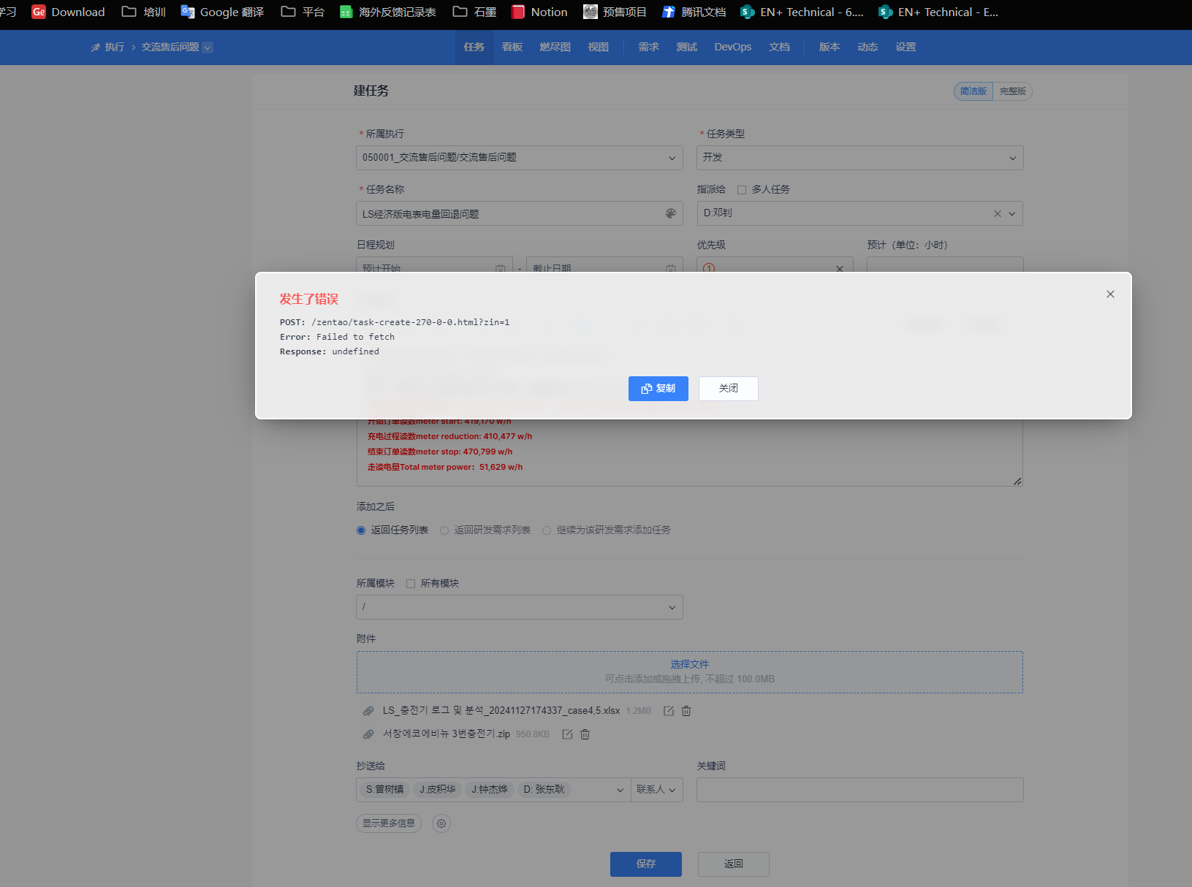
Task: Switch to the 看板 tab
Action: click(x=512, y=47)
